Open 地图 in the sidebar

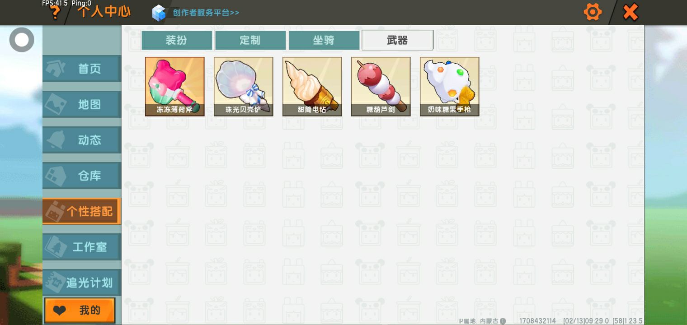pos(82,104)
